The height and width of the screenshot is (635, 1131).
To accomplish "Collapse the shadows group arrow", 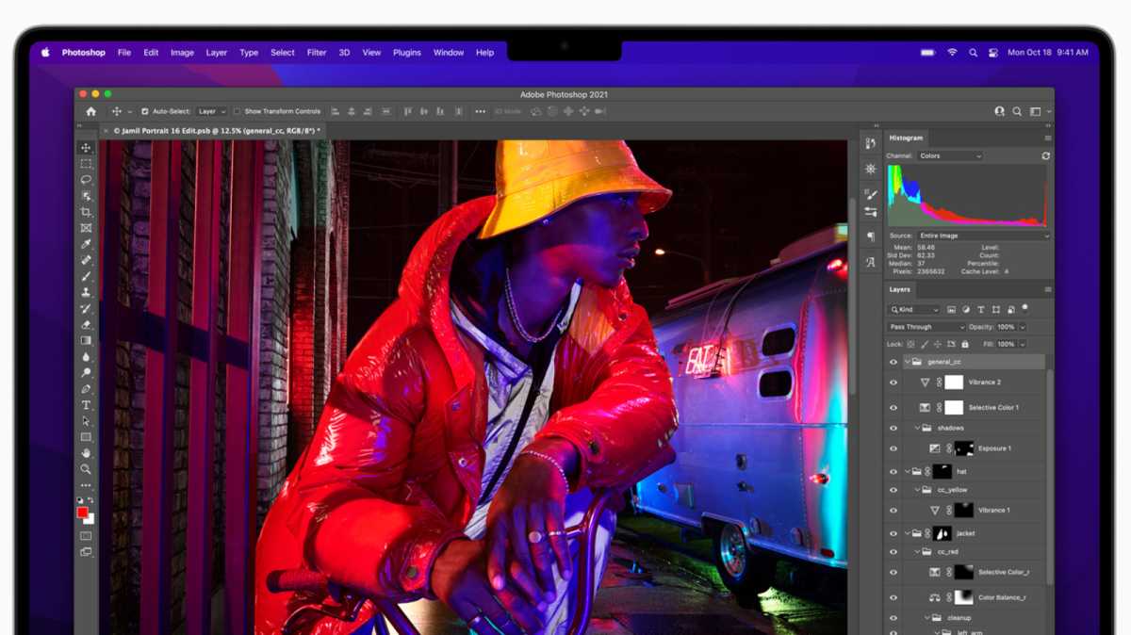I will 917,428.
